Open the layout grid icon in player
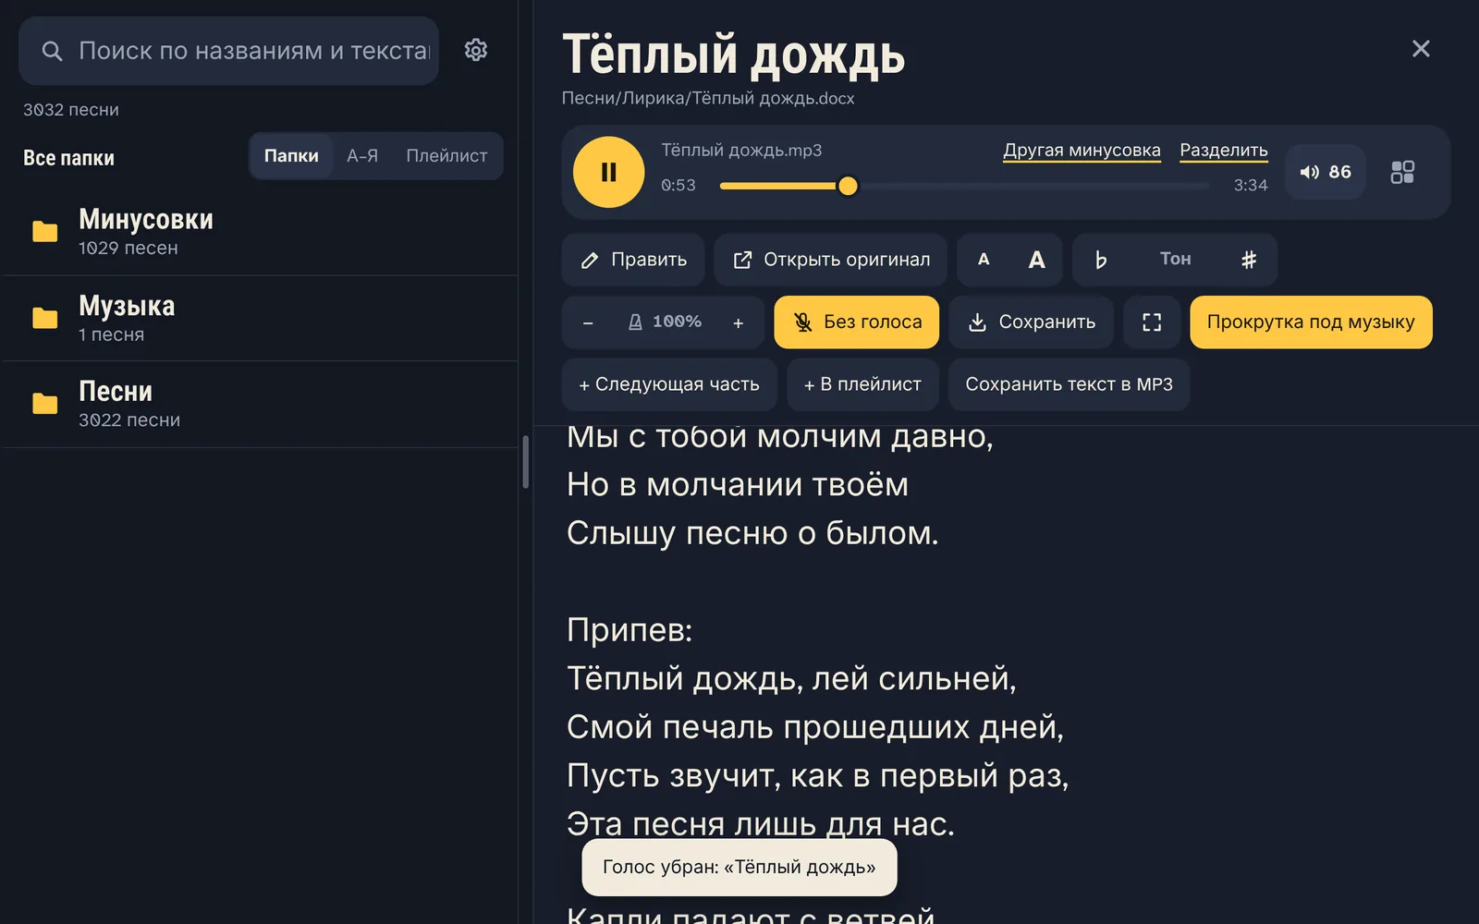This screenshot has width=1479, height=924. pos(1402,172)
